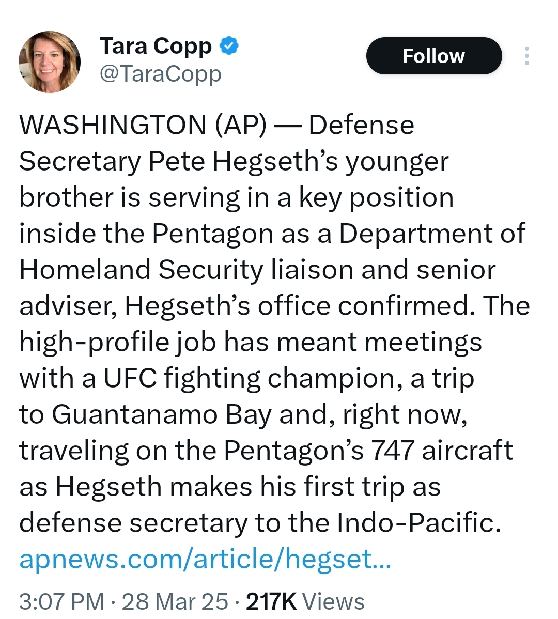The height and width of the screenshot is (619, 558).
Task: Click the 3:07 PM timestamp
Action: [61, 601]
